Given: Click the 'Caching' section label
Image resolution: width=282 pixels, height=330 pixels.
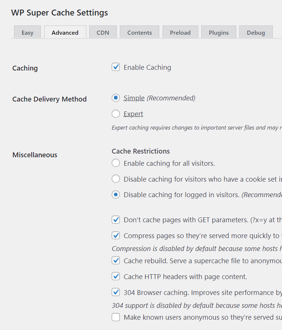Looking at the screenshot, I should coord(25,68).
